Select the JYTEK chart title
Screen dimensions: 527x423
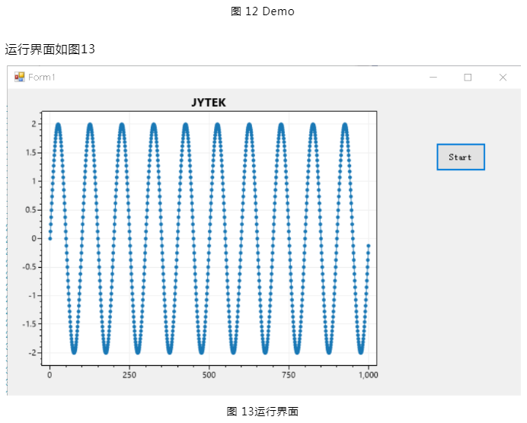tap(208, 103)
